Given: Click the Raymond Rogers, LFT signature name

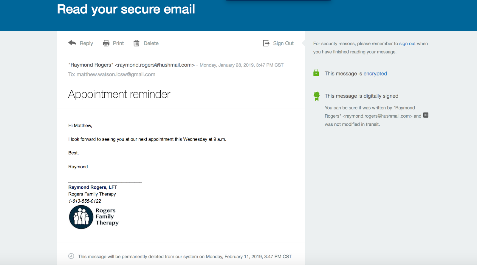Looking at the screenshot, I should (93, 187).
